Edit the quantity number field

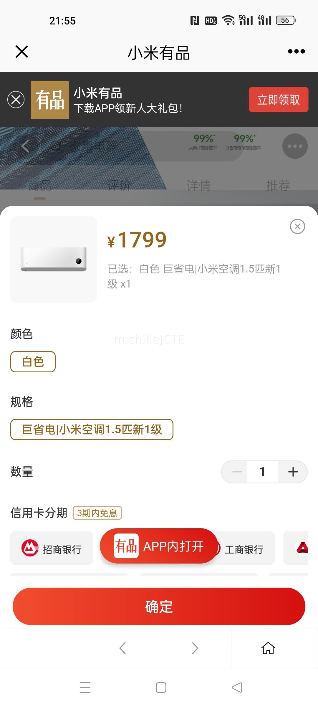click(263, 472)
